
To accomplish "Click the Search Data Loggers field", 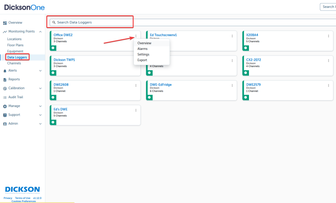I will point(92,22).
